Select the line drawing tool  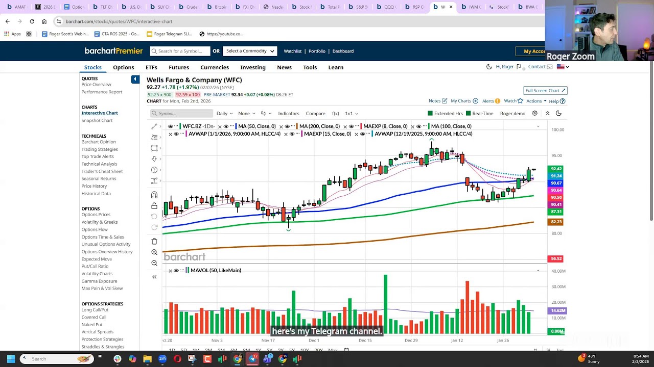pos(154,126)
